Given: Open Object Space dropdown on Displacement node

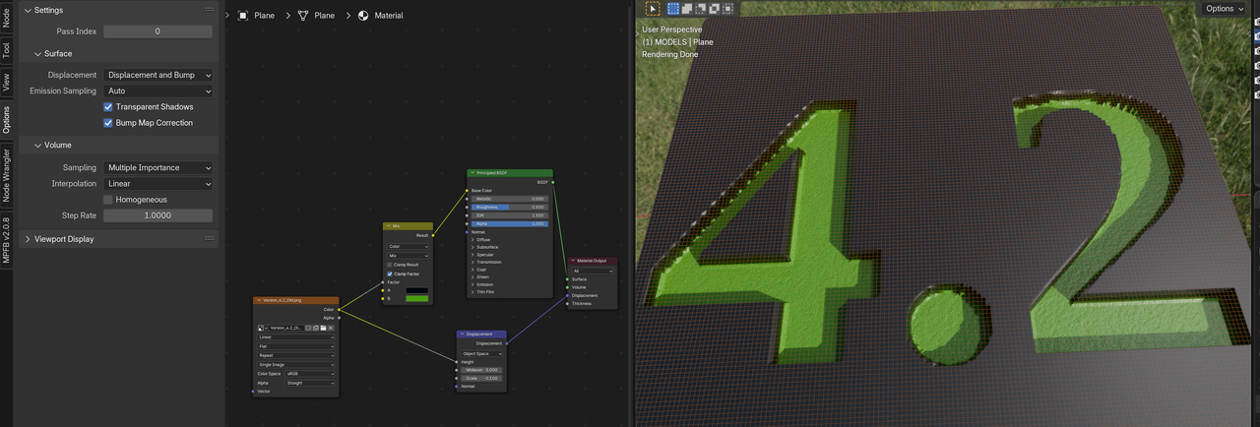Looking at the screenshot, I should point(482,353).
